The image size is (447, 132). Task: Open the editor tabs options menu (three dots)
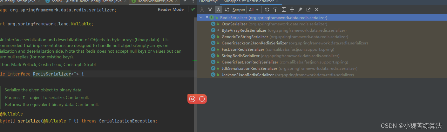193,2
